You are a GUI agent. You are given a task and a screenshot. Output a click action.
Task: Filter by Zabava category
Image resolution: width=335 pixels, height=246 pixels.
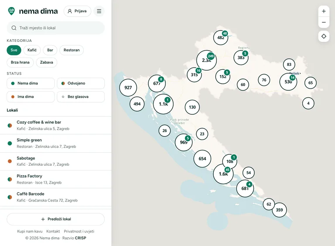(46, 62)
